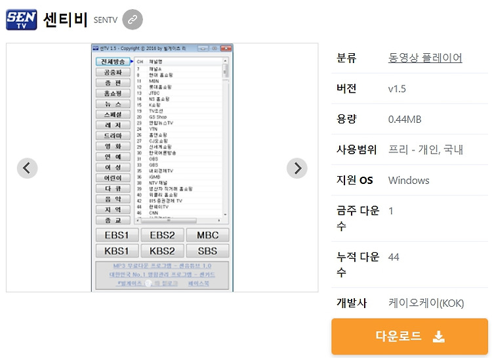Click the SEN TV logo icon
The width and height of the screenshot is (492, 358).
(22, 20)
